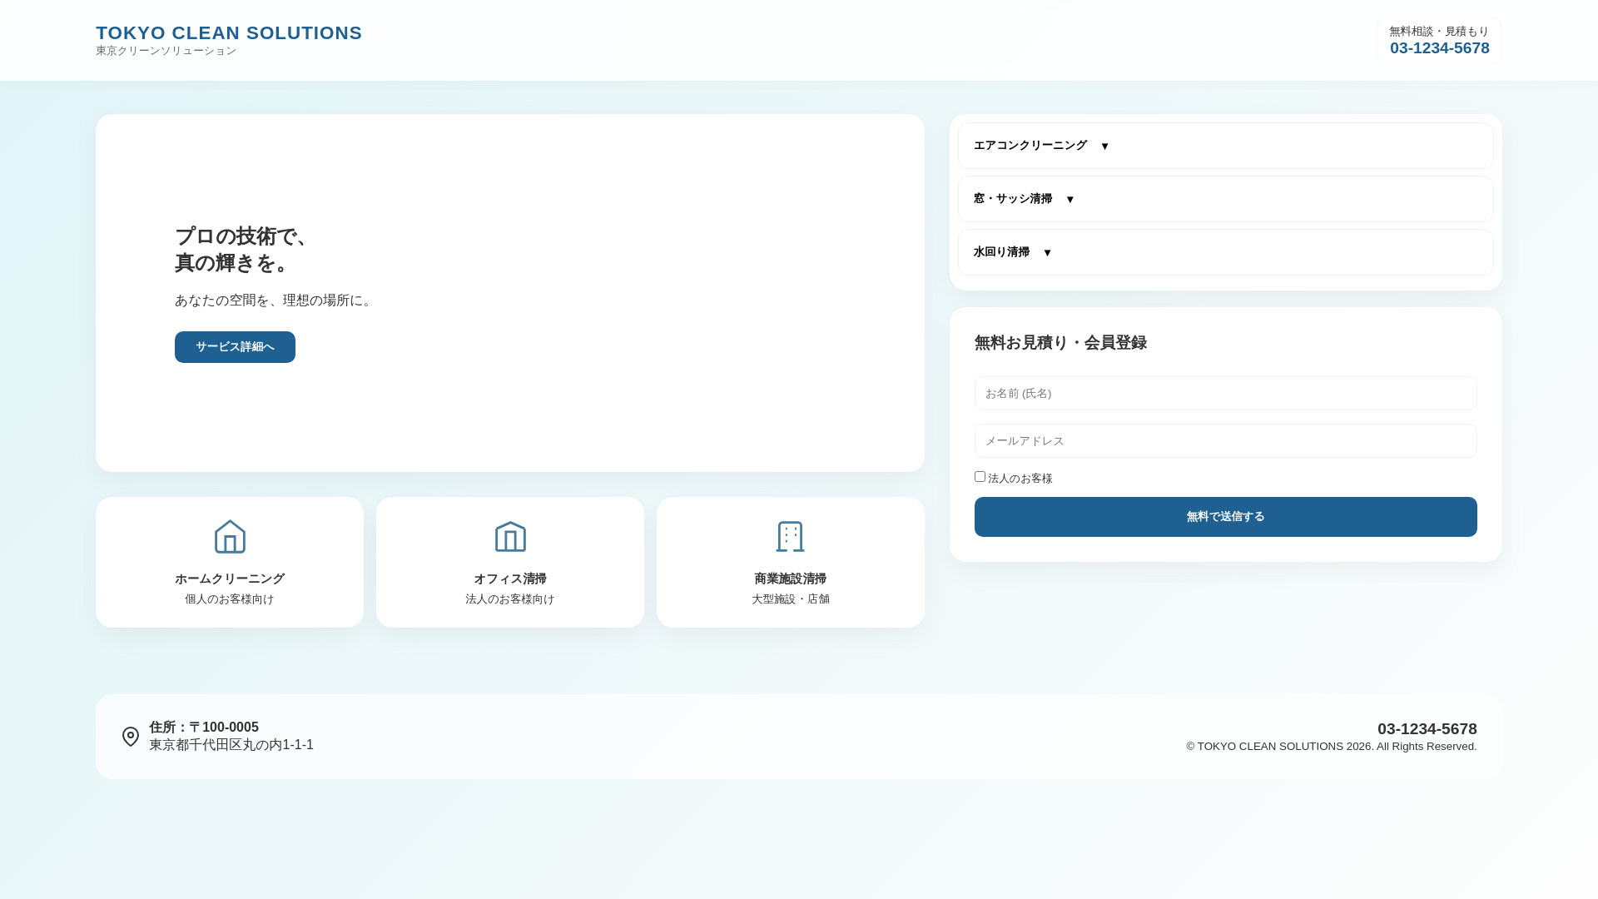Click the home cleaning house icon
The image size is (1598, 899).
click(x=230, y=537)
